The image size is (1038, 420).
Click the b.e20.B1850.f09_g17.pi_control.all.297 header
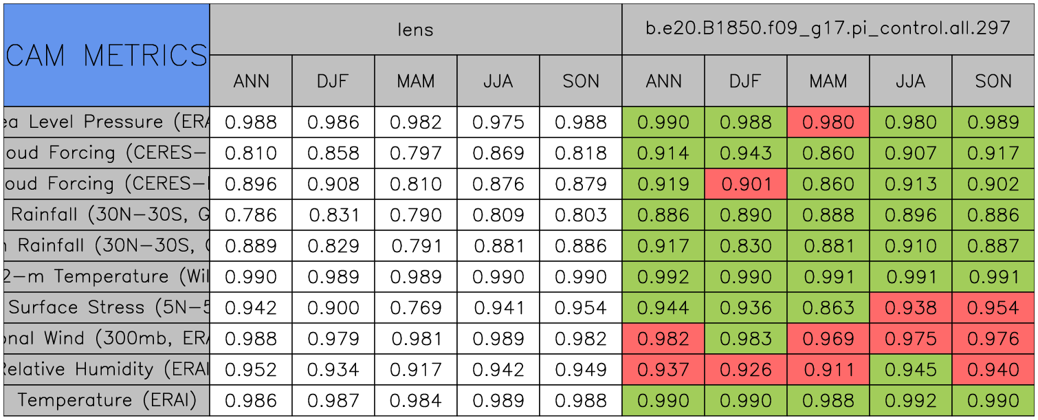[828, 28]
